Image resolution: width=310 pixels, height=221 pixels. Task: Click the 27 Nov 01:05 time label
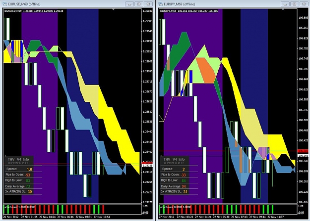point(29,217)
